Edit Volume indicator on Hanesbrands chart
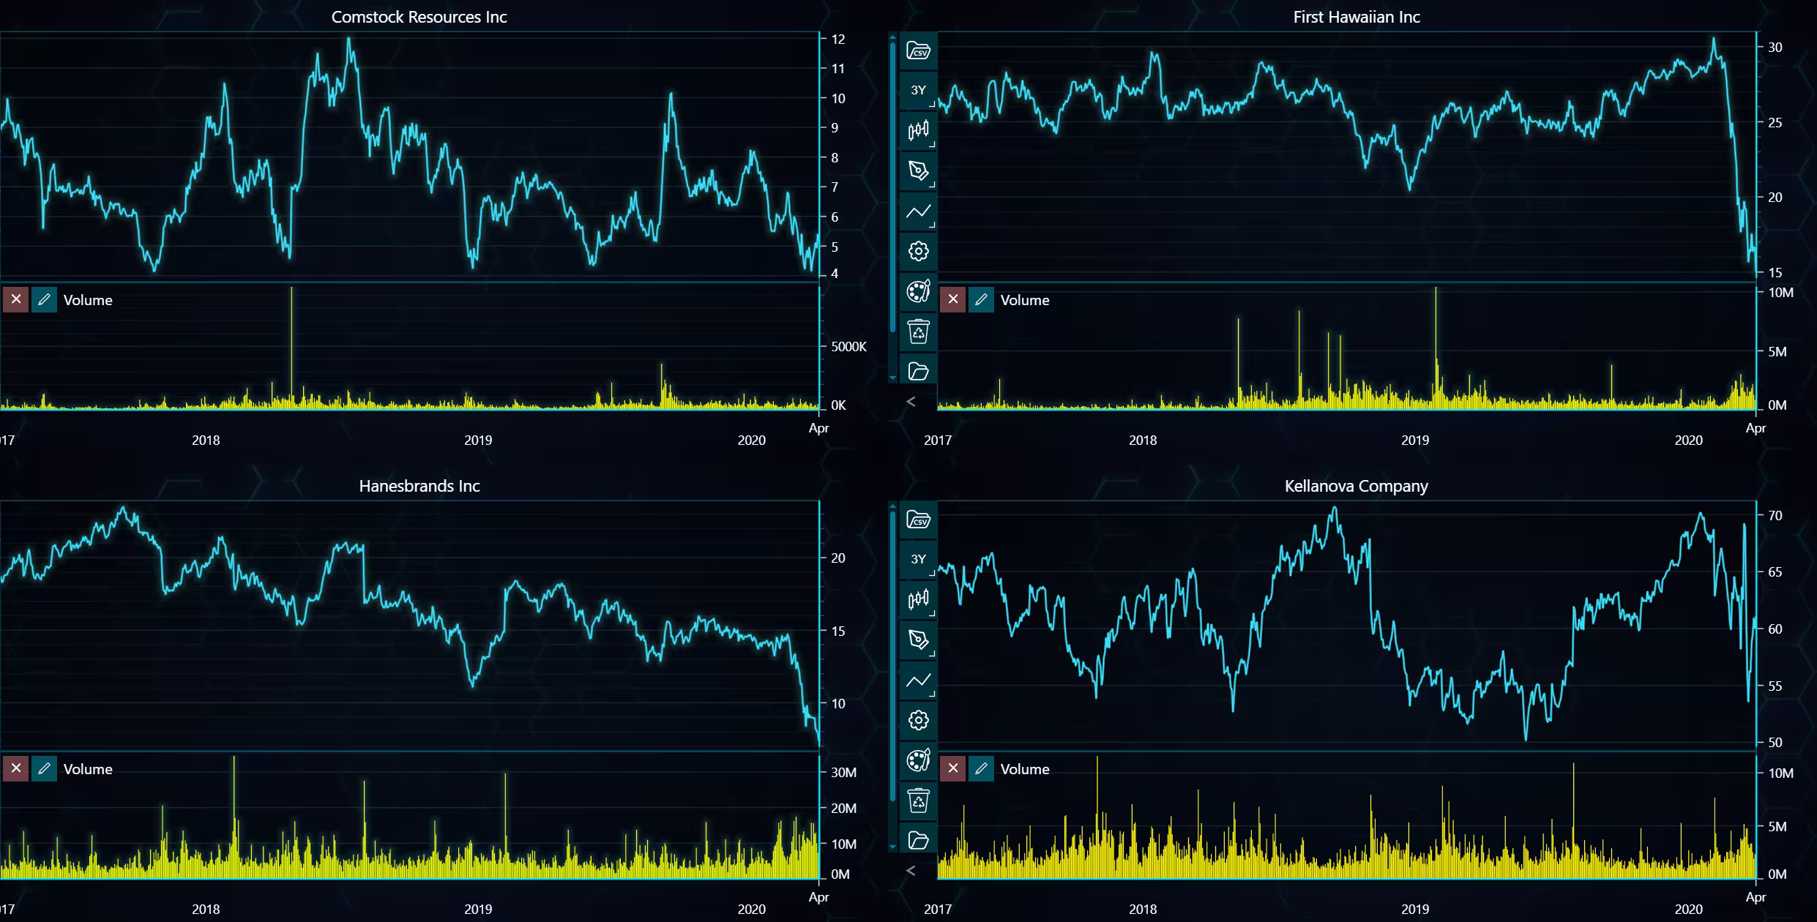 point(44,768)
